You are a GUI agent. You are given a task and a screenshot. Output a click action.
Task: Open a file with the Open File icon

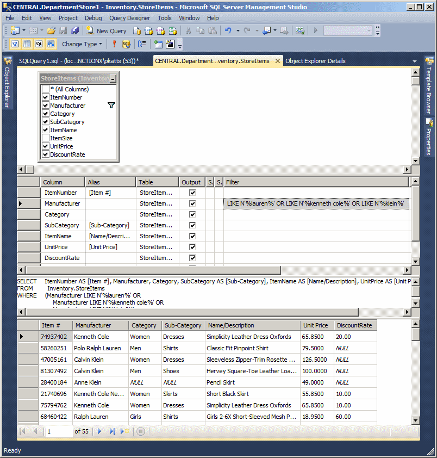pos(51,30)
